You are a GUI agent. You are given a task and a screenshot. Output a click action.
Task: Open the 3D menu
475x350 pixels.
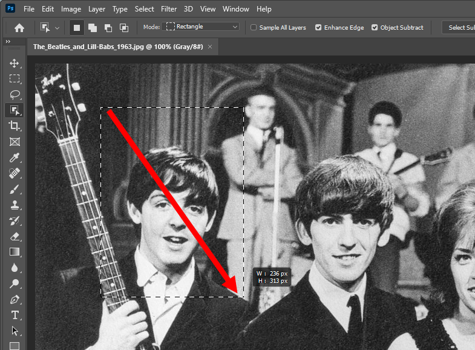point(188,9)
